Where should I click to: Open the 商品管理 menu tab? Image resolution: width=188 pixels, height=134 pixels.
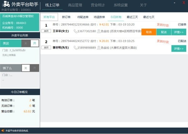pyautogui.click(x=75, y=5)
